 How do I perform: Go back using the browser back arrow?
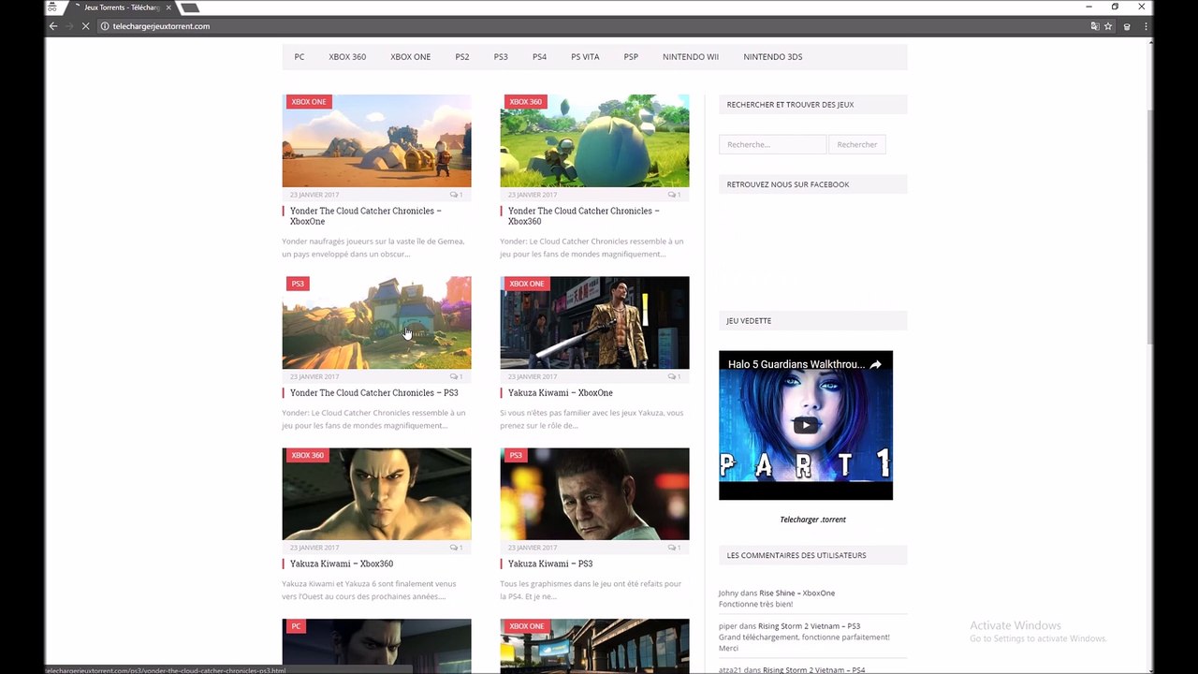click(53, 26)
